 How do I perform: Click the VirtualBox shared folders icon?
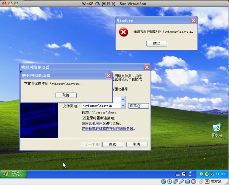[187, 182]
